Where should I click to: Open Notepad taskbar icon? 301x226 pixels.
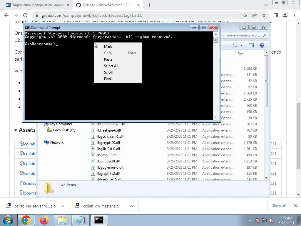(x=81, y=220)
